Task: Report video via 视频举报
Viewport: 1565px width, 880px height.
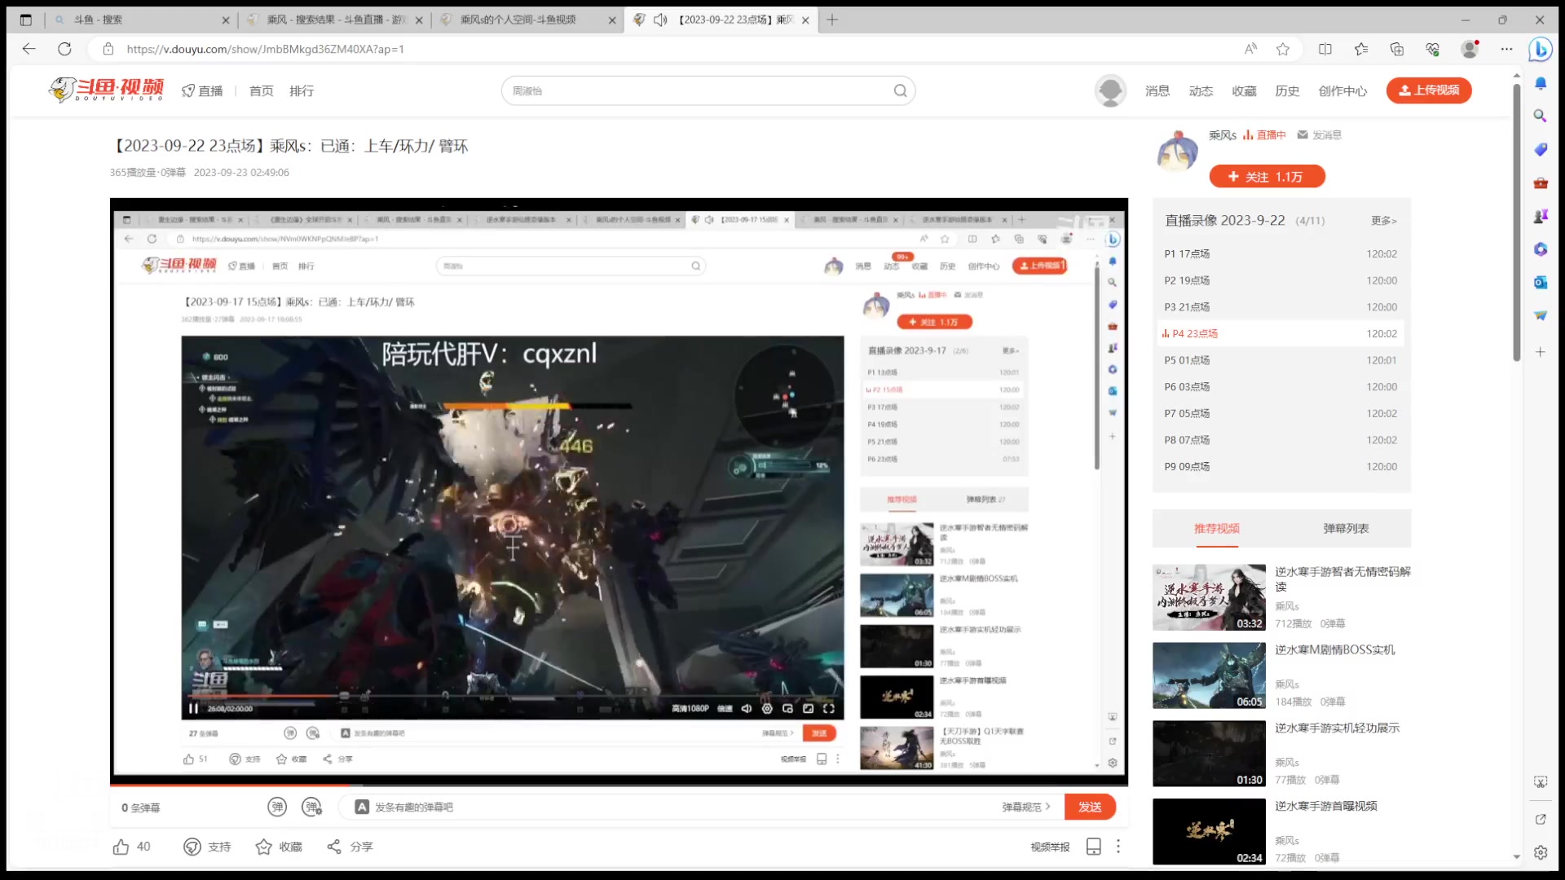Action: point(1050,847)
